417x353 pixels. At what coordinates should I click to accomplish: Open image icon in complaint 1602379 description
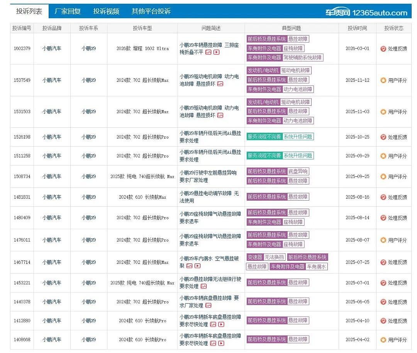pyautogui.click(x=208, y=52)
